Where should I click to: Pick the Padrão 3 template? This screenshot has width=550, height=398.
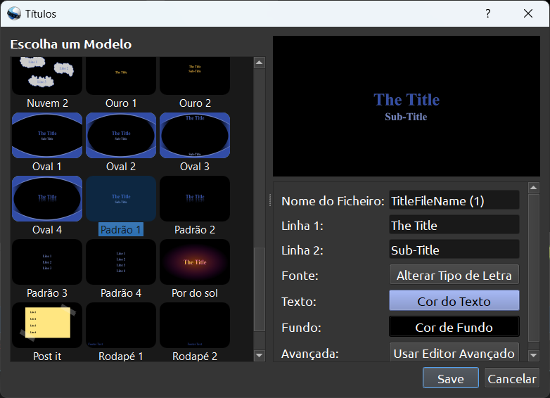[47, 262]
